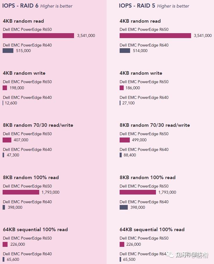214x264 pixels.
Task: Click RAID 6 4KB random read R650 bar
Action: click(38, 35)
